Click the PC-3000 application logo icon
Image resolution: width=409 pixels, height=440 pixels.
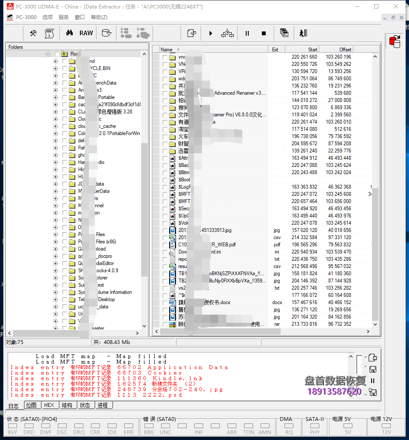(x=10, y=6)
